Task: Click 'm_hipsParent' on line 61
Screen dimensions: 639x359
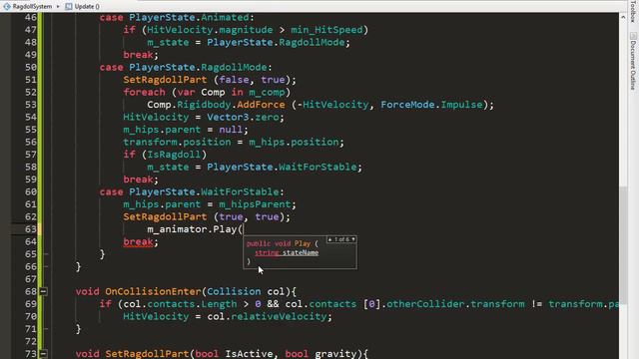Action: coord(255,204)
